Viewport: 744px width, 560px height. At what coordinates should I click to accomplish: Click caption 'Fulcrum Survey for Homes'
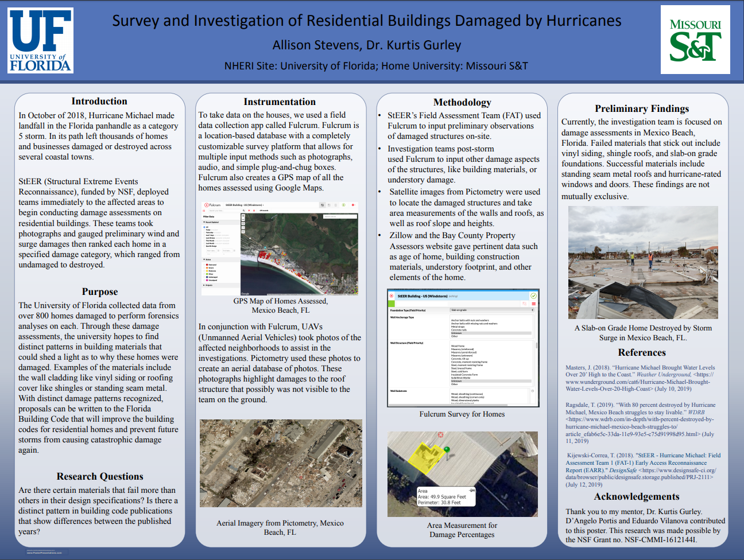pyautogui.click(x=462, y=414)
